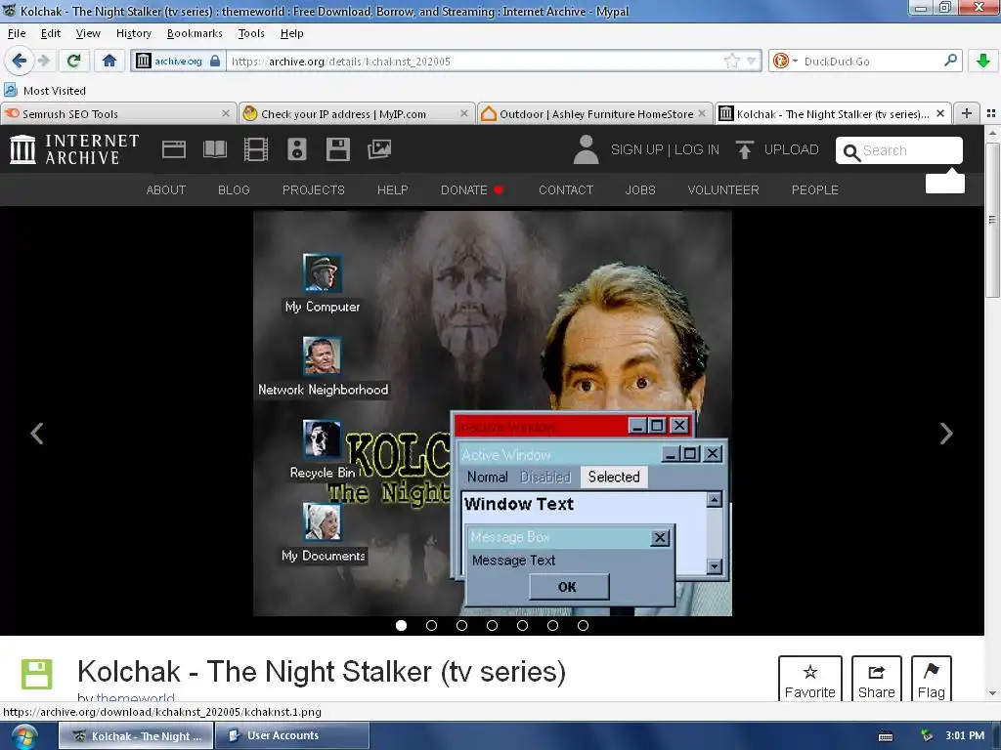Click the UPLOAD link

(x=791, y=149)
